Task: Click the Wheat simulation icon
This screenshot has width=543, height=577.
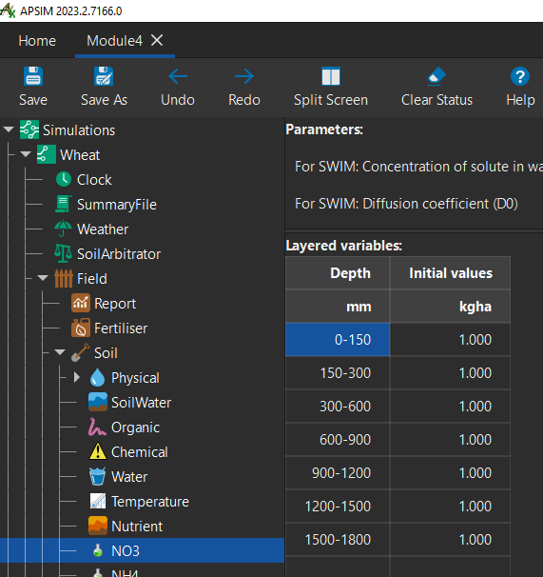Action: coord(47,154)
